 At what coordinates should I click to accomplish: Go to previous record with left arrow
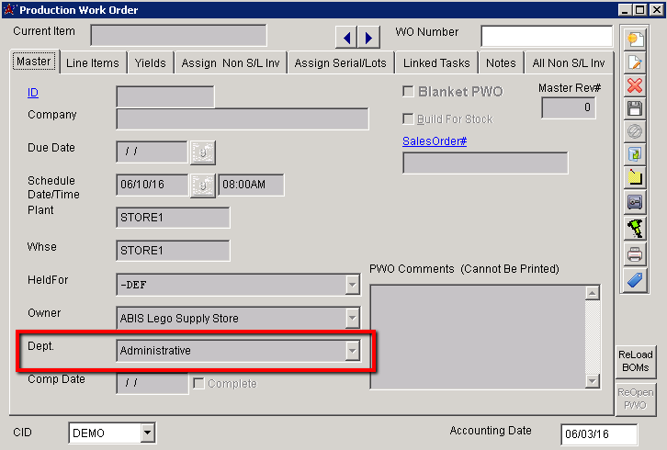[346, 38]
